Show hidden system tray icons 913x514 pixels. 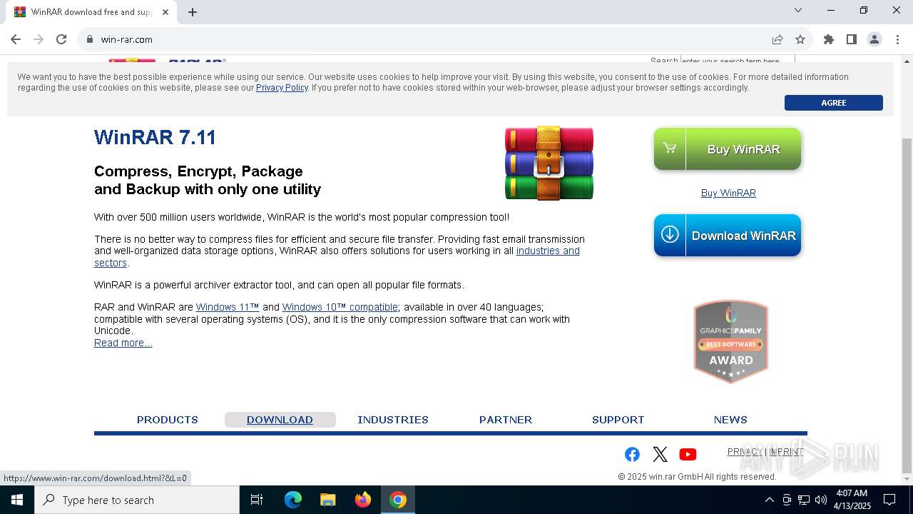769,500
